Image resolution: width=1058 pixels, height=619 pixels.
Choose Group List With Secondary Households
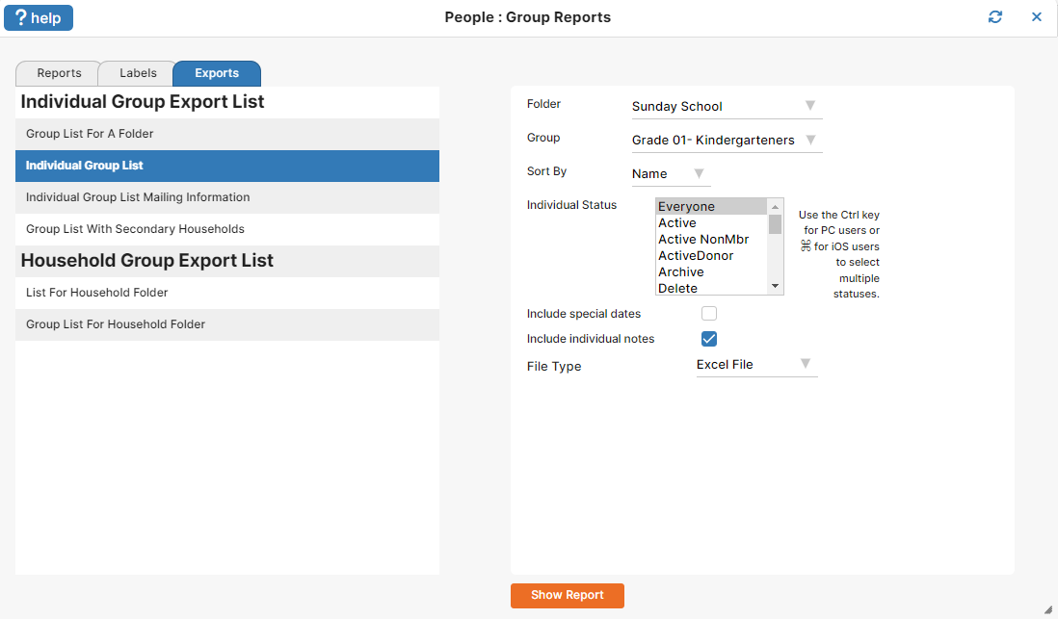click(227, 228)
